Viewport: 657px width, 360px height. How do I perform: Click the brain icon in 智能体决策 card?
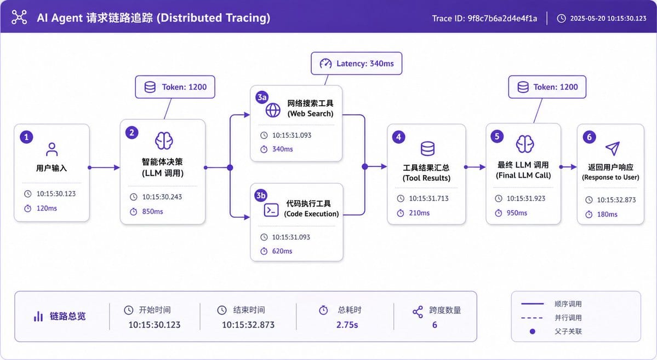(164, 141)
